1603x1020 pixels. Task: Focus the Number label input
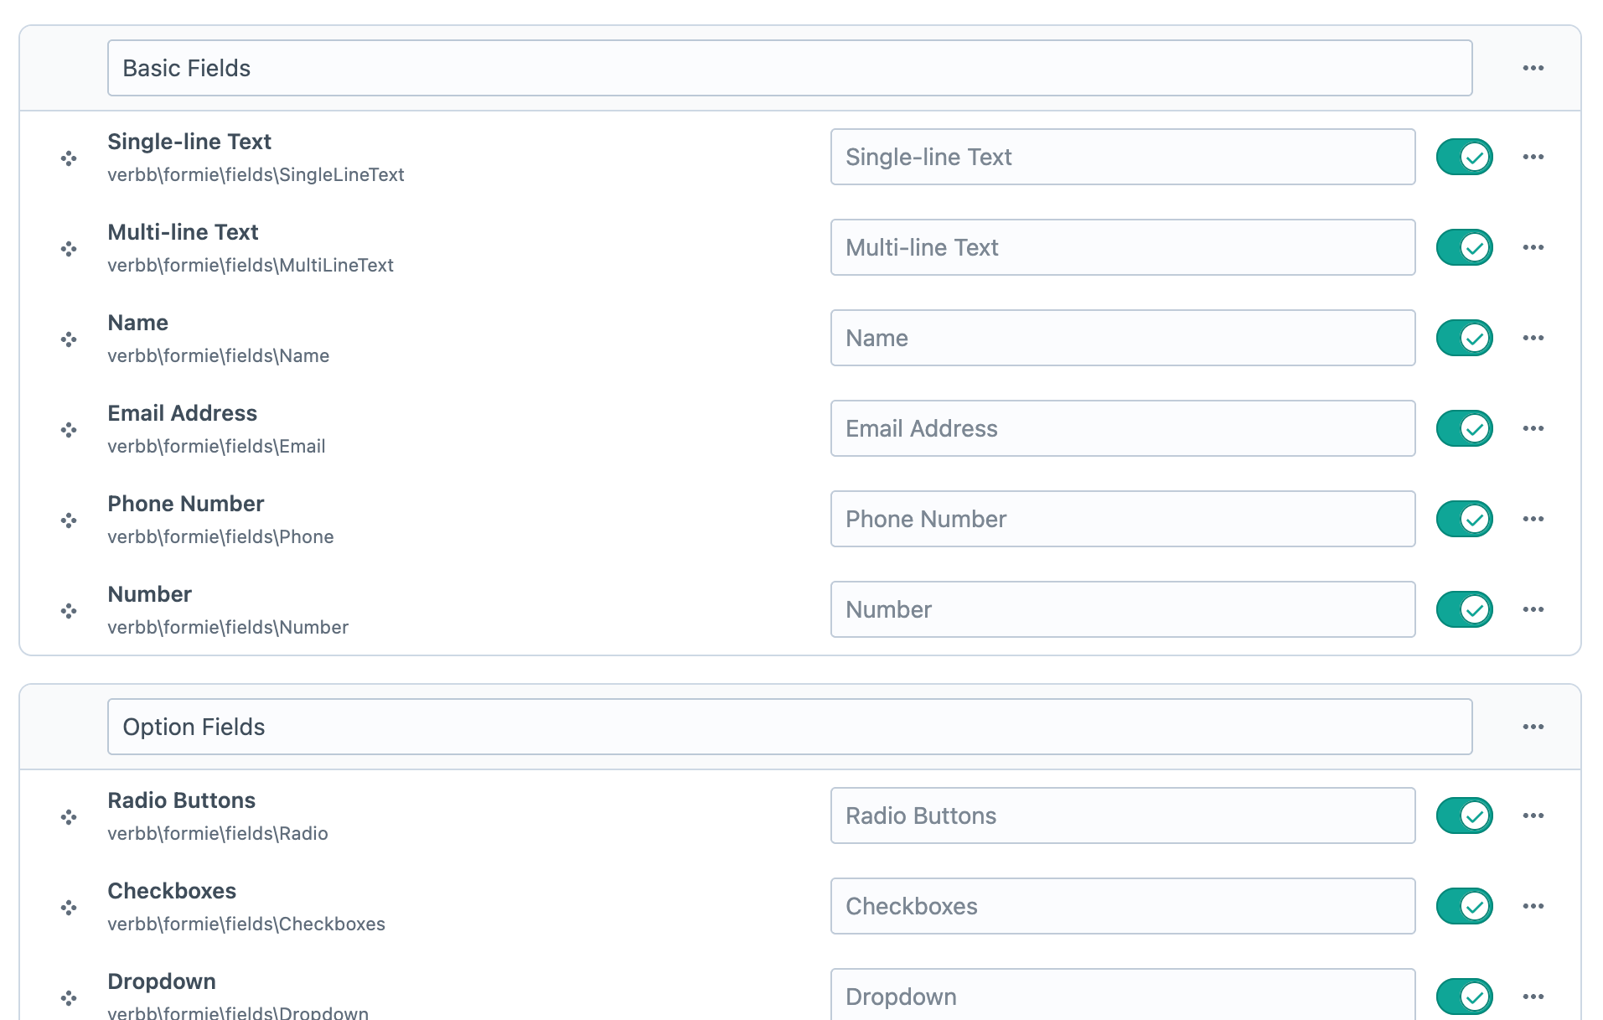[1123, 609]
